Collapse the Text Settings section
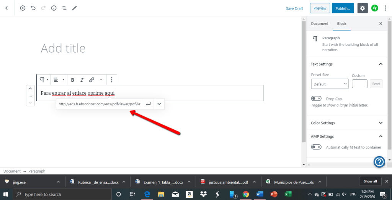Image resolution: width=392 pixels, height=200 pixels. point(381,64)
